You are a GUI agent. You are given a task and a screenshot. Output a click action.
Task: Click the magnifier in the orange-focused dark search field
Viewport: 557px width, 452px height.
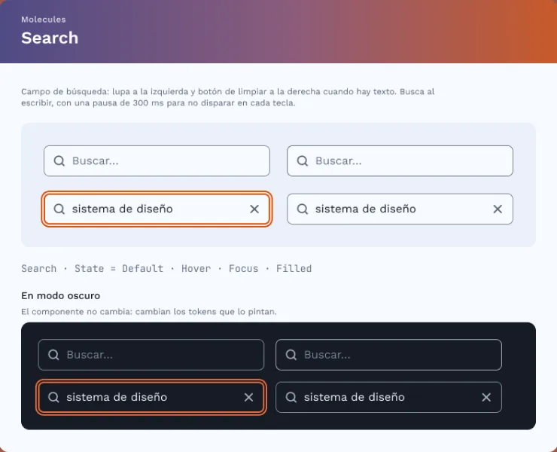[x=53, y=397]
